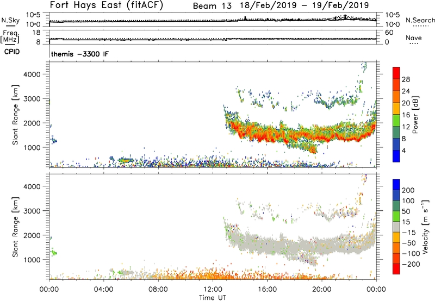Image resolution: width=435 pixels, height=301 pixels.
Task: Pick the light green 12–16 dB Power segment
Action: pos(396,120)
